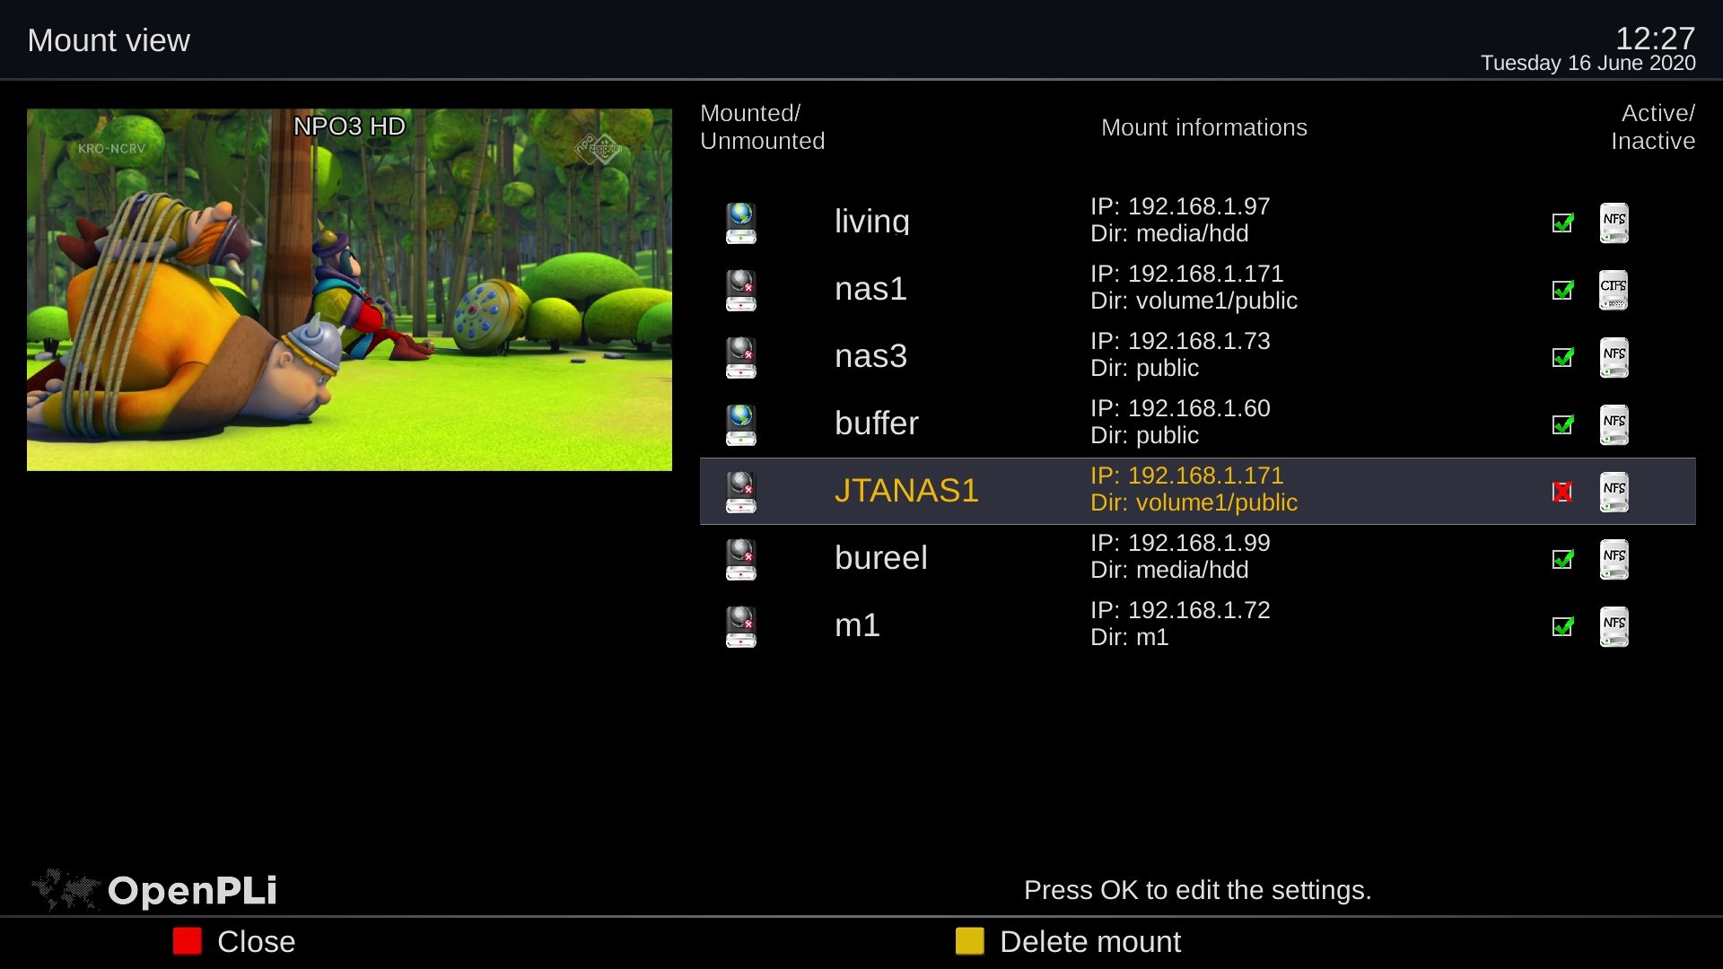Select the unmounted drive icon beside nas1

(x=739, y=289)
